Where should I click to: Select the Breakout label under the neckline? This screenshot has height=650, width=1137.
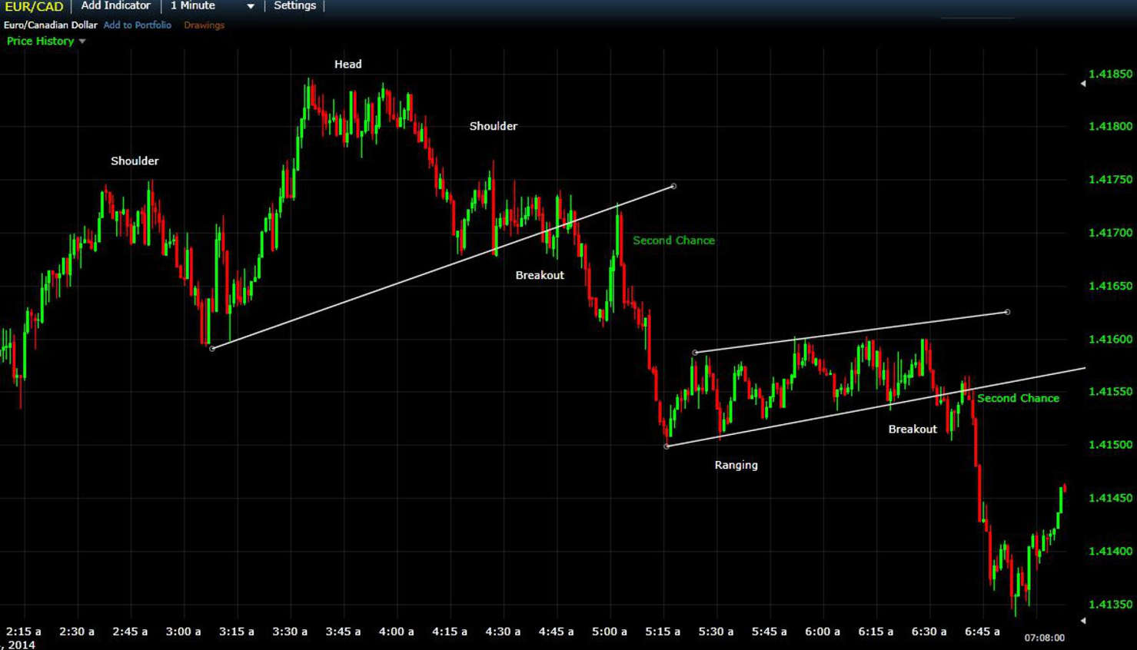point(540,275)
